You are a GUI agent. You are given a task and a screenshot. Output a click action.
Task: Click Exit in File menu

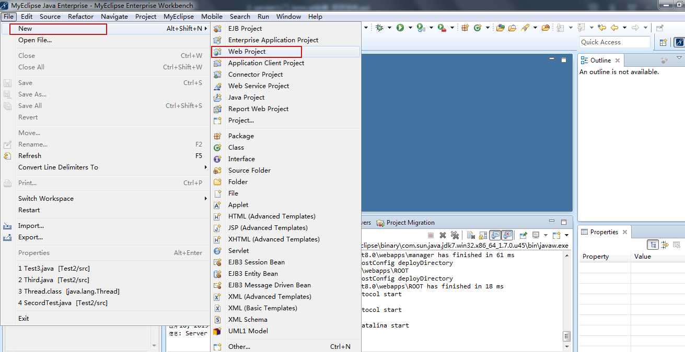point(105,319)
